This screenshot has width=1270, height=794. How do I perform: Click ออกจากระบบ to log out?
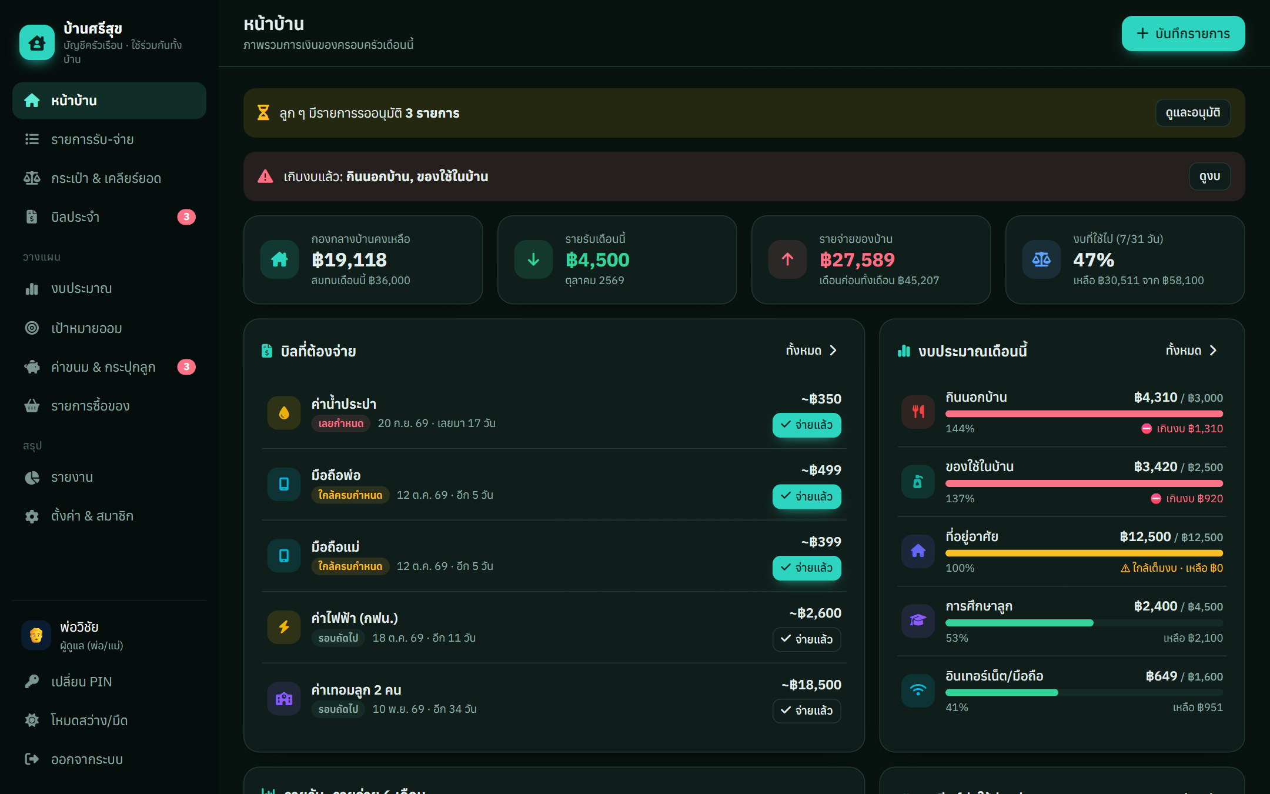[x=109, y=759]
